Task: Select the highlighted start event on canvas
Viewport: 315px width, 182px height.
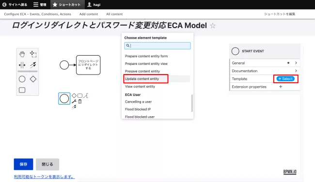Action: (x=64, y=99)
